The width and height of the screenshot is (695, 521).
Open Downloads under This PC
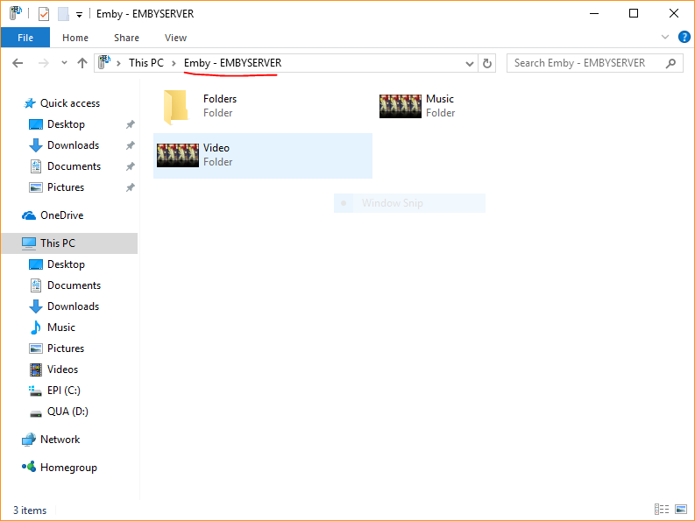pyautogui.click(x=73, y=306)
